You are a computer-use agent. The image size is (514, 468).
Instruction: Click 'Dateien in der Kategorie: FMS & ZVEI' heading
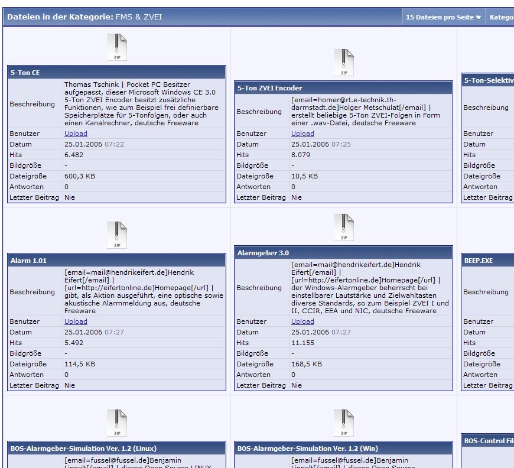click(84, 17)
